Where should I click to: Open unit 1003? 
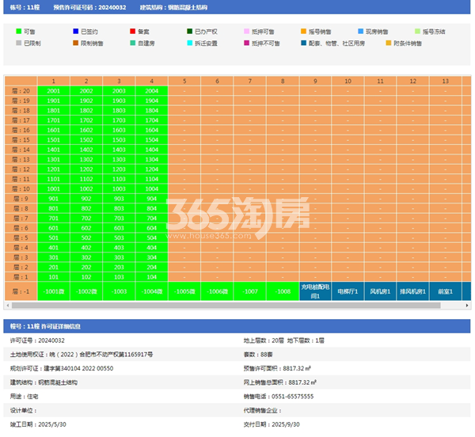[119, 188]
